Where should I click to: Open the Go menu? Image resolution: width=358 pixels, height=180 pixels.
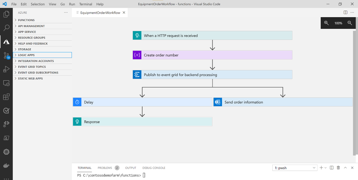coord(63,4)
